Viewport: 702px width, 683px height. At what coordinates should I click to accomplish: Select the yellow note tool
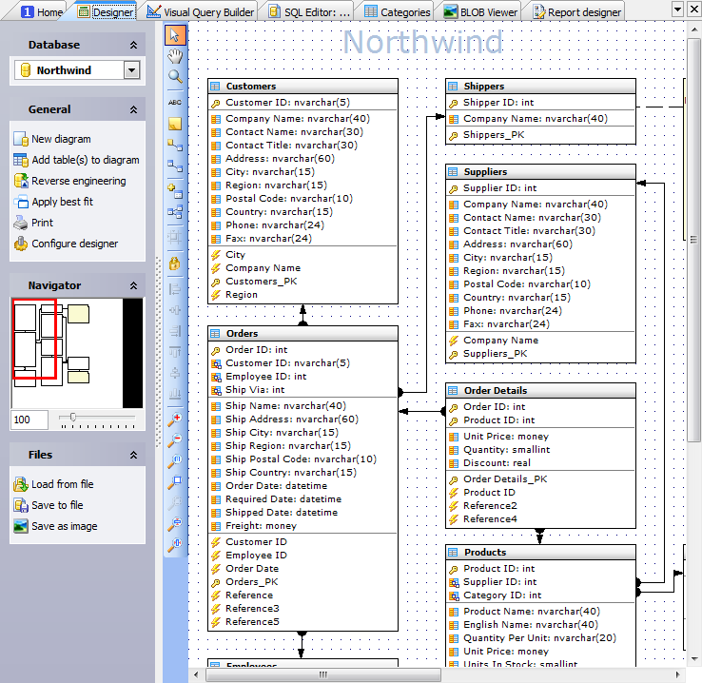coord(175,124)
